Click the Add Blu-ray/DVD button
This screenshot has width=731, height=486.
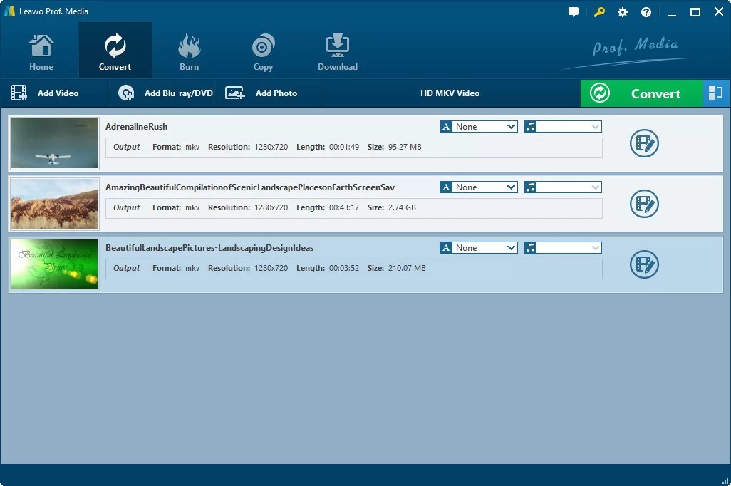point(161,93)
